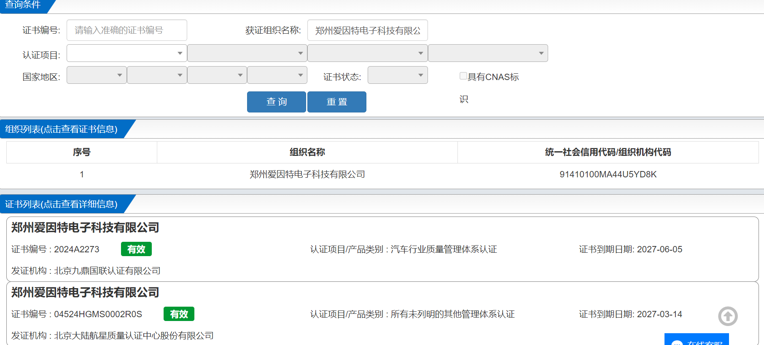This screenshot has width=764, height=345.
Task: Click the first certificate card company title
Action: 85,227
